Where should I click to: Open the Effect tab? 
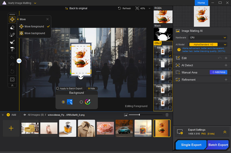(158, 43)
